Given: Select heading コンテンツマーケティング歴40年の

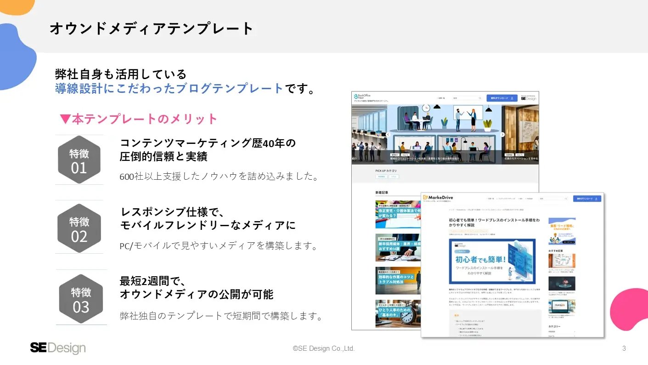Looking at the screenshot, I should tap(208, 143).
